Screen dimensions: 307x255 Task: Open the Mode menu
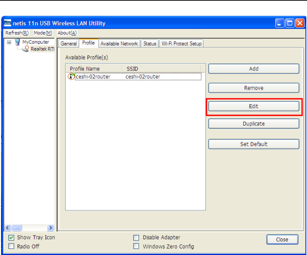[43, 33]
